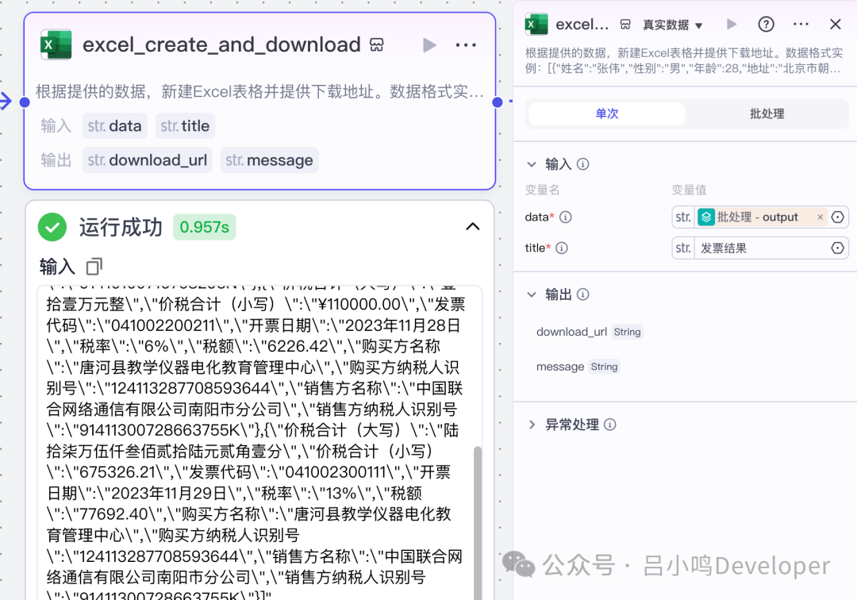The height and width of the screenshot is (600, 857).
Task: Collapse the run result panel chevron
Action: click(x=473, y=226)
